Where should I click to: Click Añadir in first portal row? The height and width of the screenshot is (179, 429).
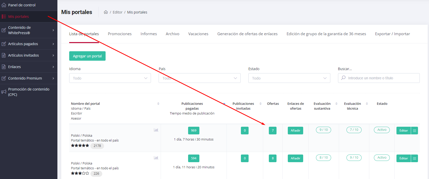click(x=295, y=131)
